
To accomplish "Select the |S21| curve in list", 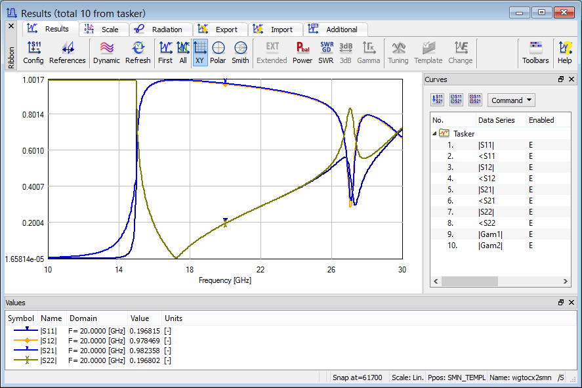I will [x=486, y=189].
